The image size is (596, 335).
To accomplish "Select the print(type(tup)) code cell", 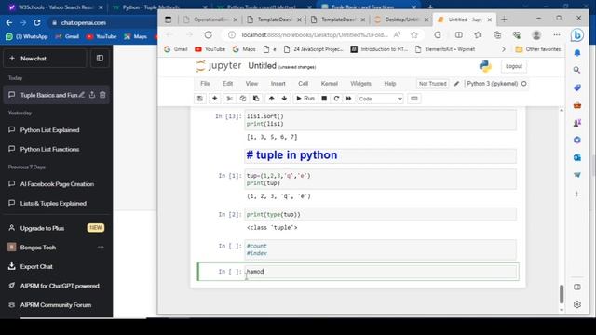I will point(381,215).
